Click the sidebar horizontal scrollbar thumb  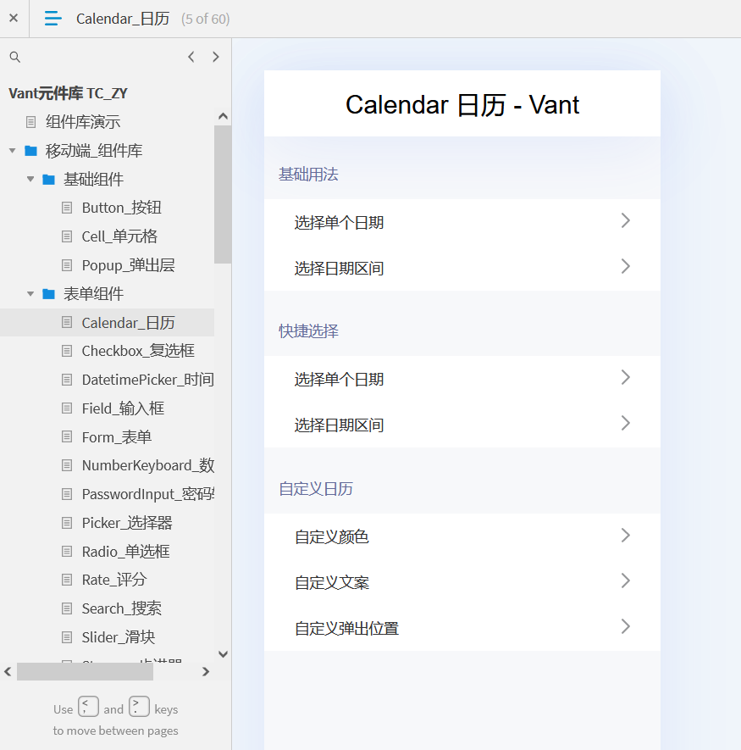85,671
